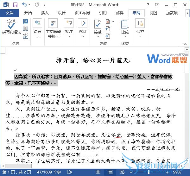Switch to the 引用 tab
Image resolution: width=190 pixels, height=176 pixels.
103,13
